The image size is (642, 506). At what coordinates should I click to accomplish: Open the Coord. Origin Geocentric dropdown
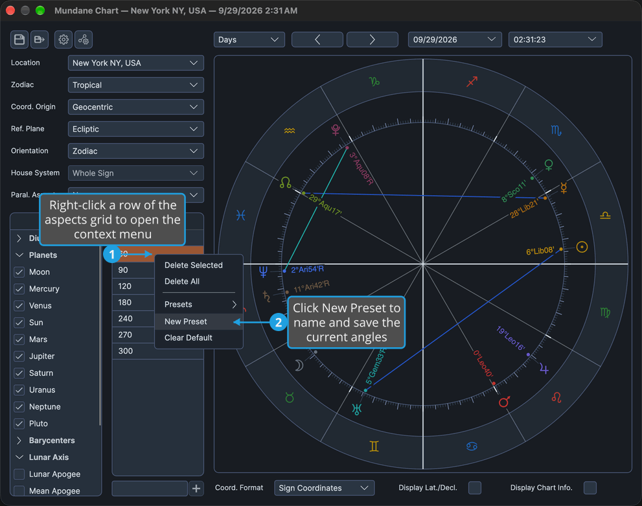click(135, 108)
